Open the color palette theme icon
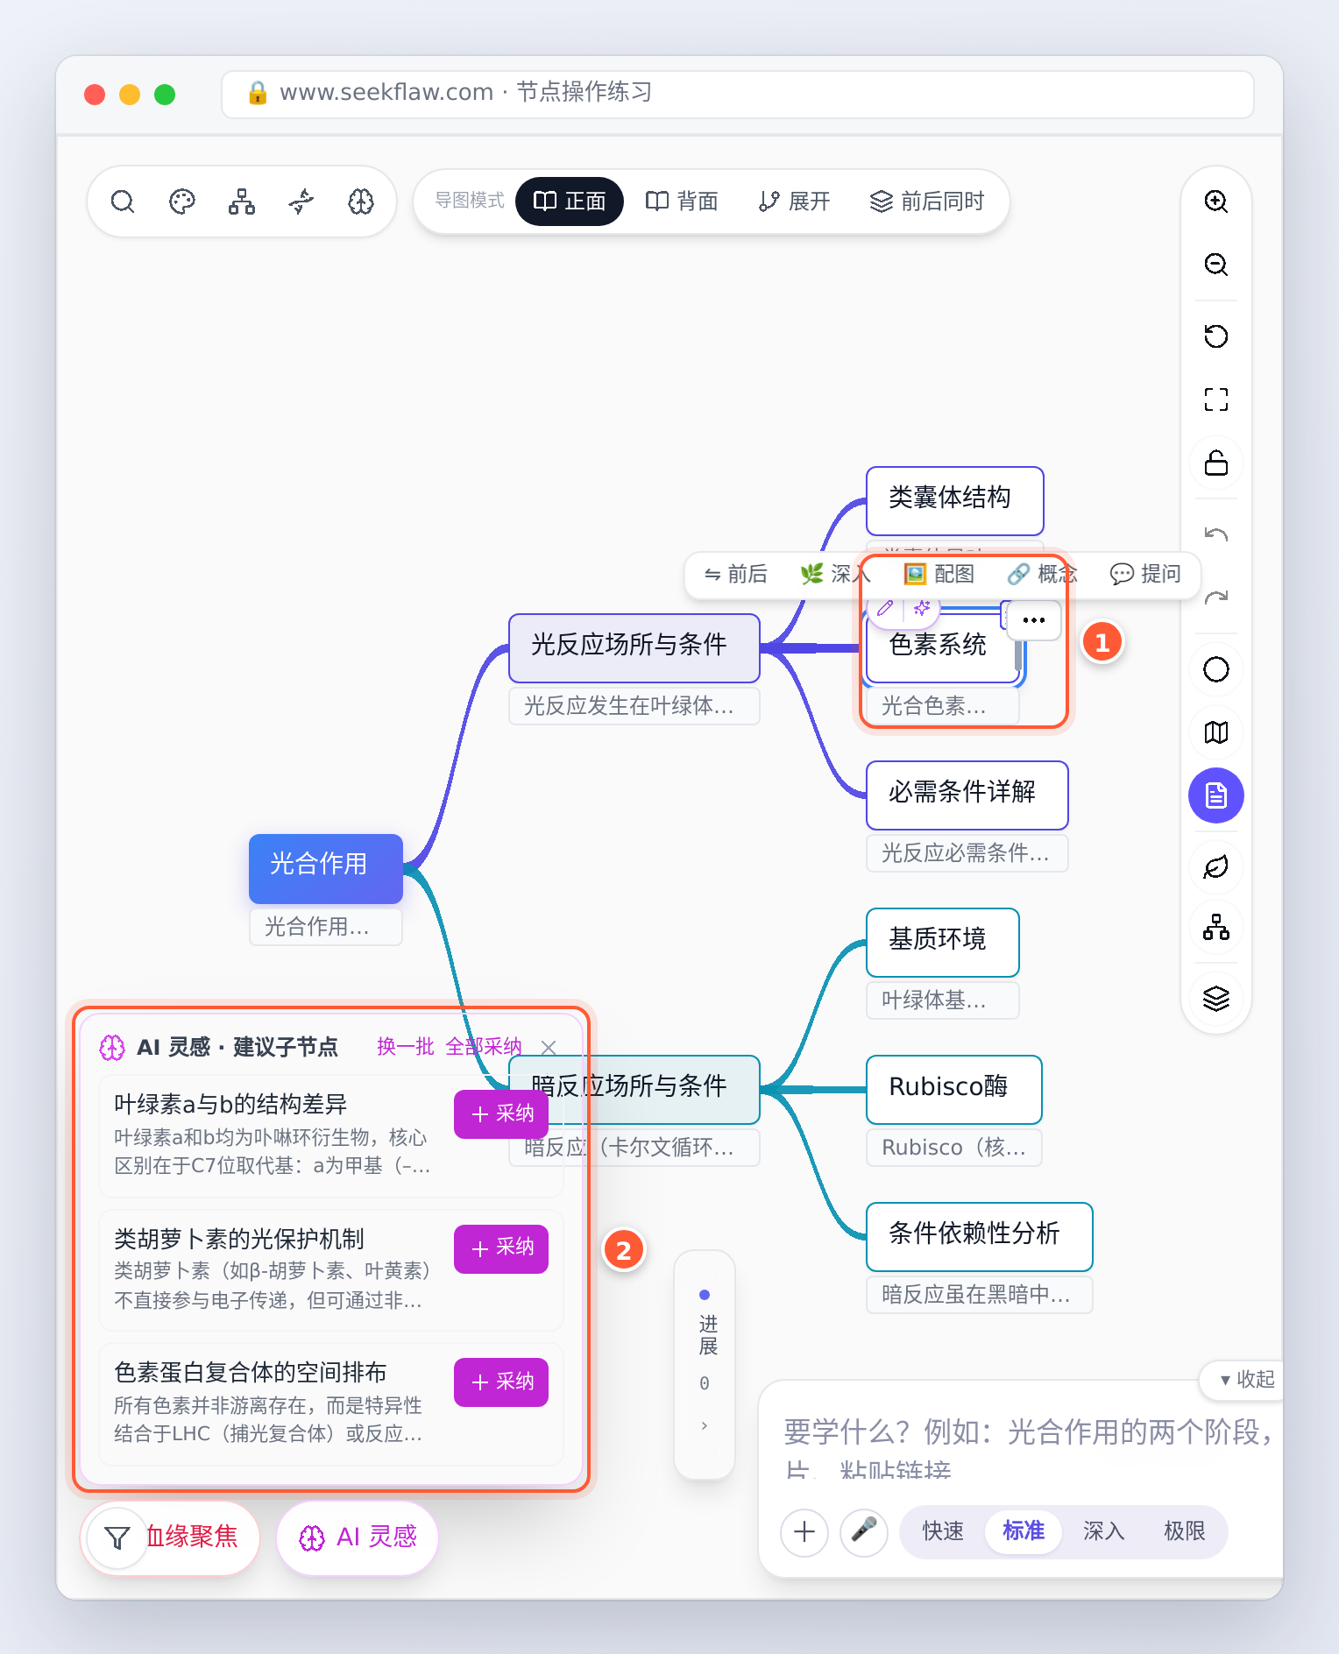Screen dimensions: 1339x1654 182,201
